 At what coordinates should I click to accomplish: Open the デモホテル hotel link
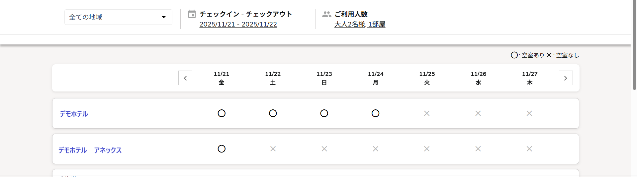[x=74, y=114]
